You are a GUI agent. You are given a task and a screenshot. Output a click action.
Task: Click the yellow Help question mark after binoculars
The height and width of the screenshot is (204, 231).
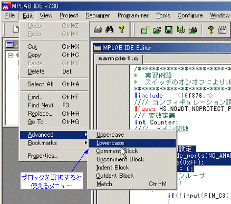tap(122, 29)
